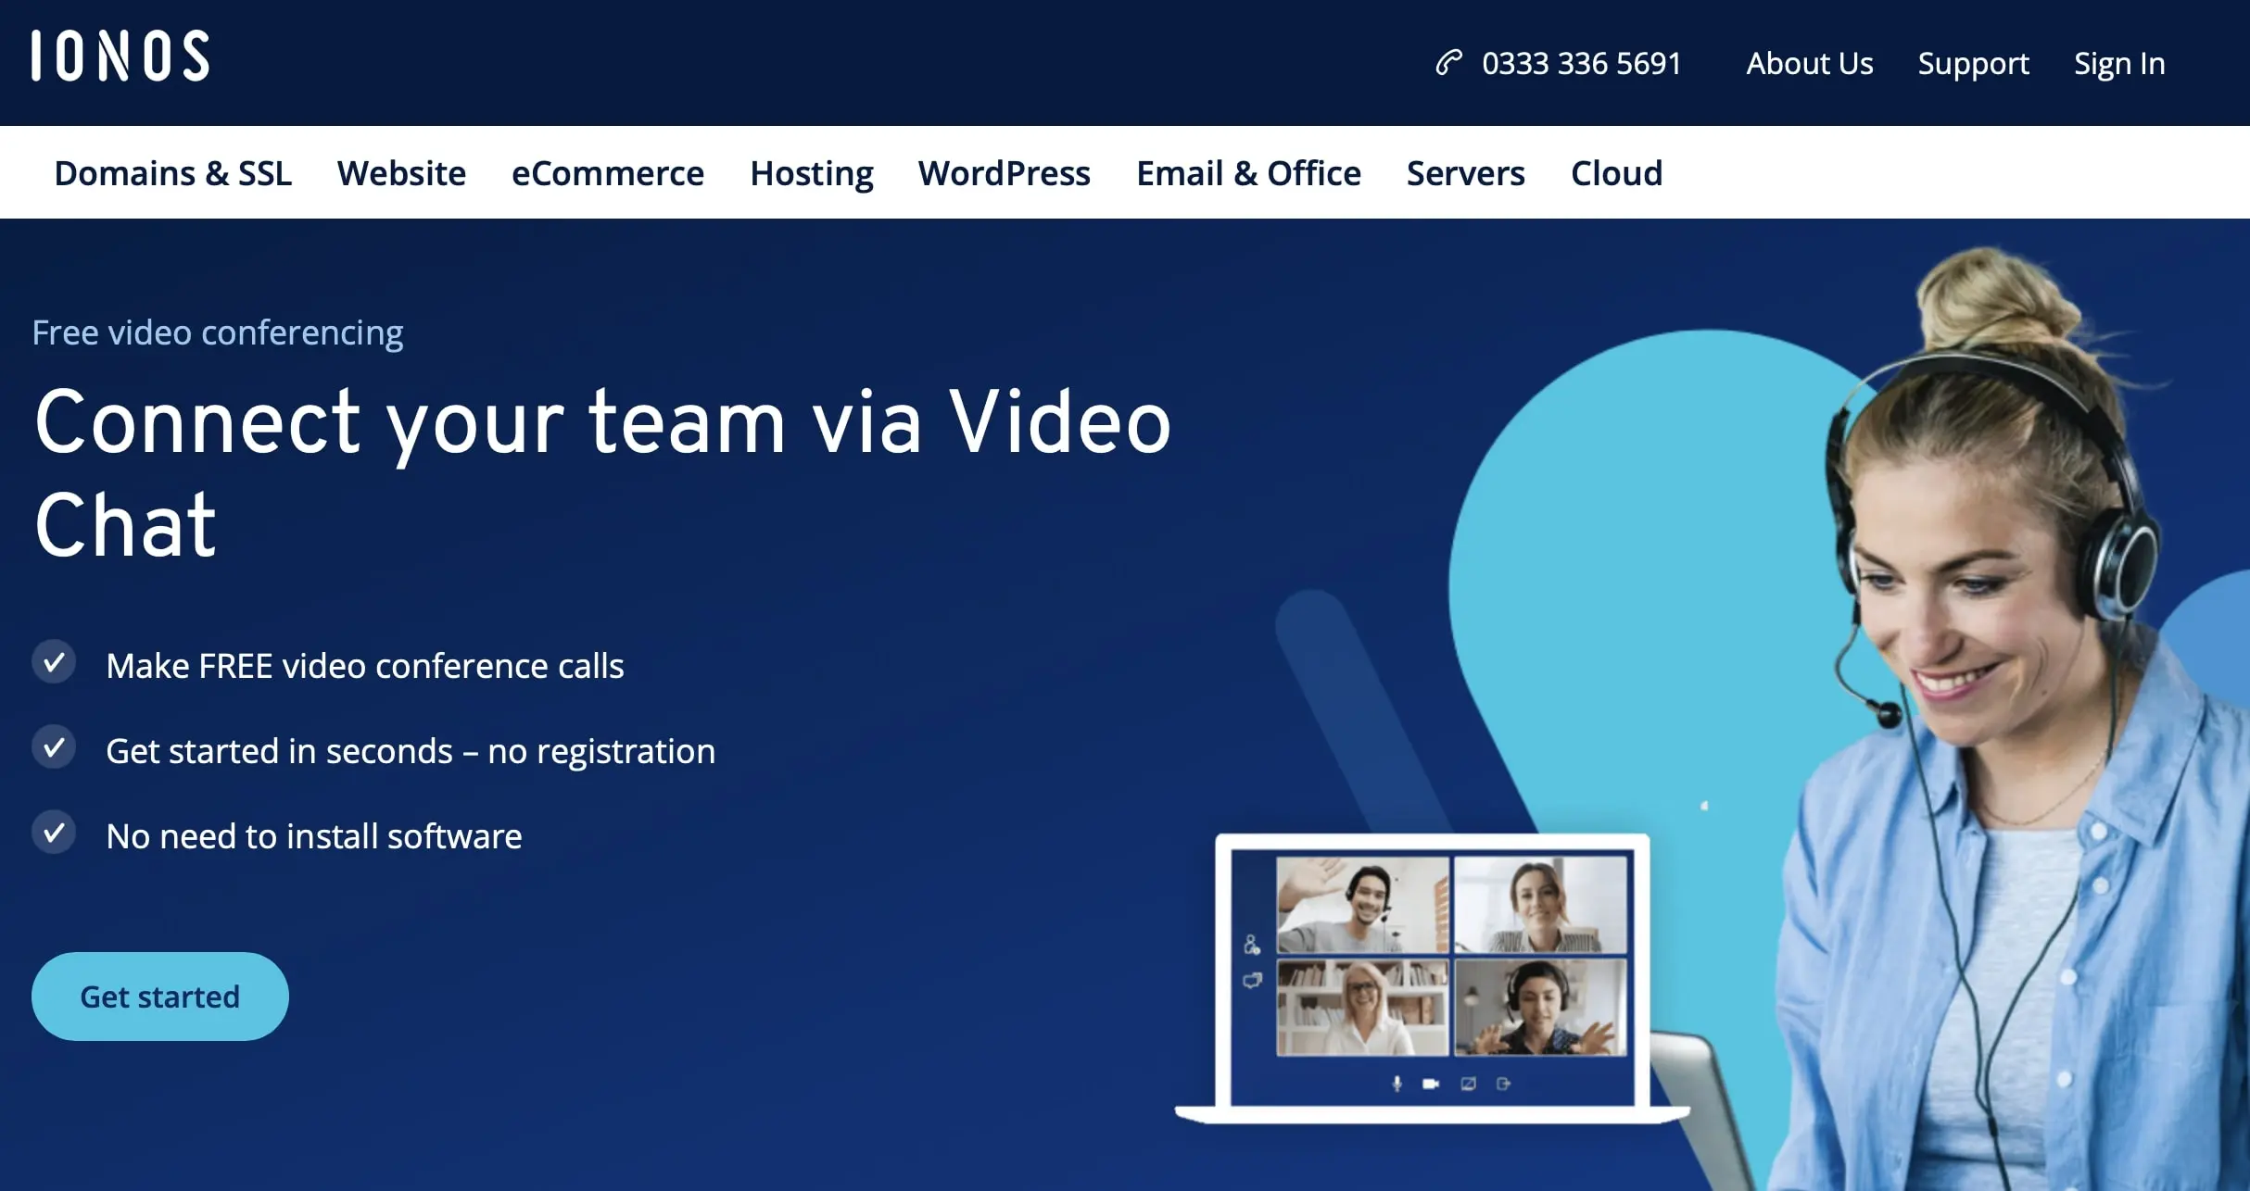The image size is (2250, 1191).
Task: Open the Servers dropdown
Action: [x=1464, y=172]
